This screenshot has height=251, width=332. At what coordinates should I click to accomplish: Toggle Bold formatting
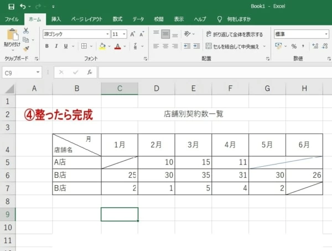click(x=47, y=46)
